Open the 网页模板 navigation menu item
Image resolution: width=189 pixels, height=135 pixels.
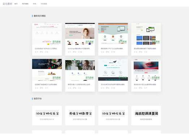[25, 4]
